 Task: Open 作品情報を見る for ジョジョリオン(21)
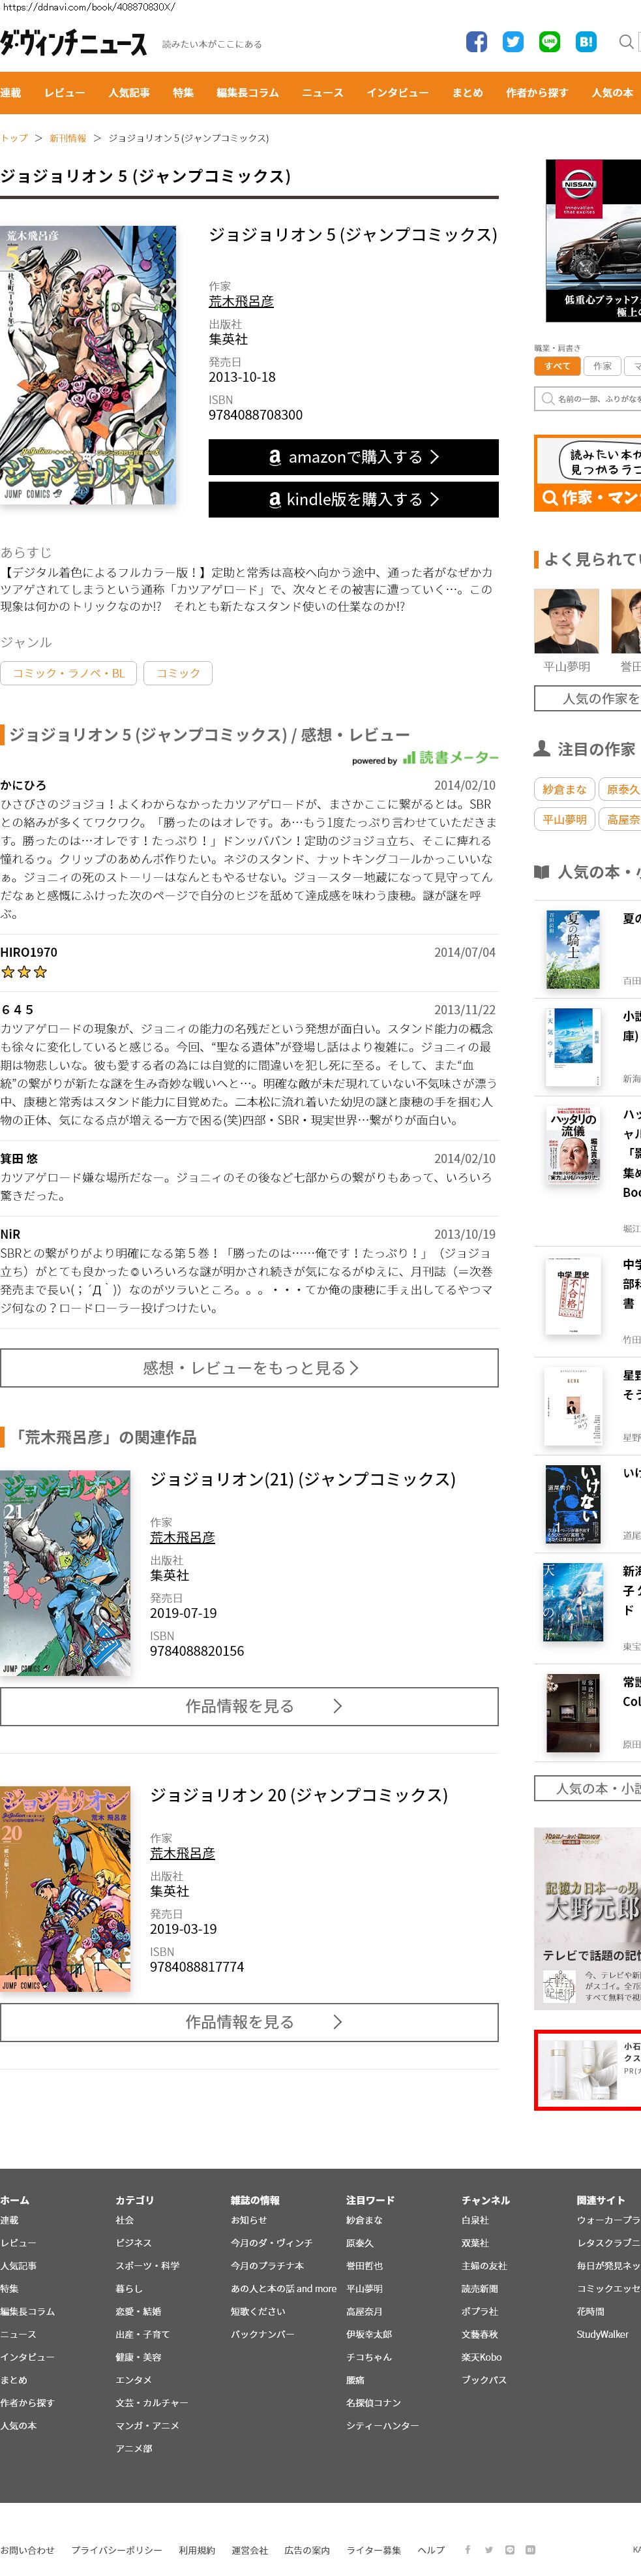pos(250,1706)
